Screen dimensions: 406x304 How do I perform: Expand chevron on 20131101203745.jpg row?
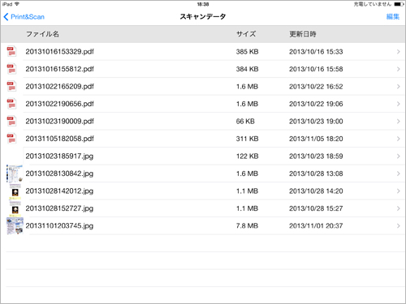(399, 226)
